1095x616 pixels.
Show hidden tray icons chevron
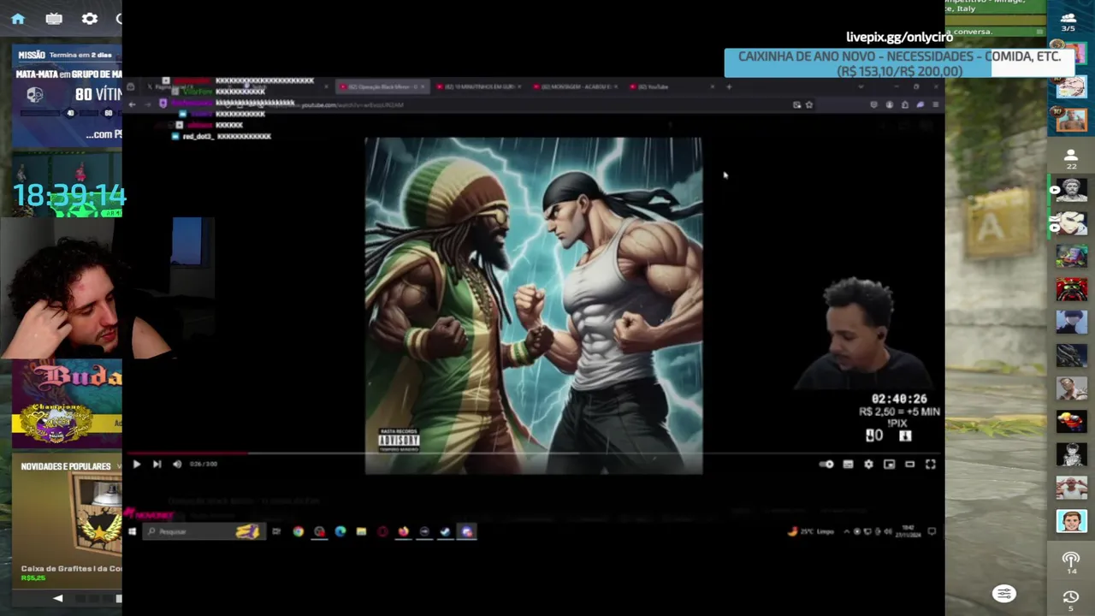tap(847, 531)
